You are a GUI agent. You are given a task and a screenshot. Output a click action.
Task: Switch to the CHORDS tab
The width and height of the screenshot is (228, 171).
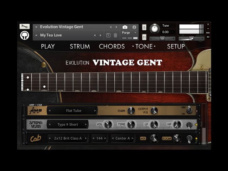[x=112, y=47]
